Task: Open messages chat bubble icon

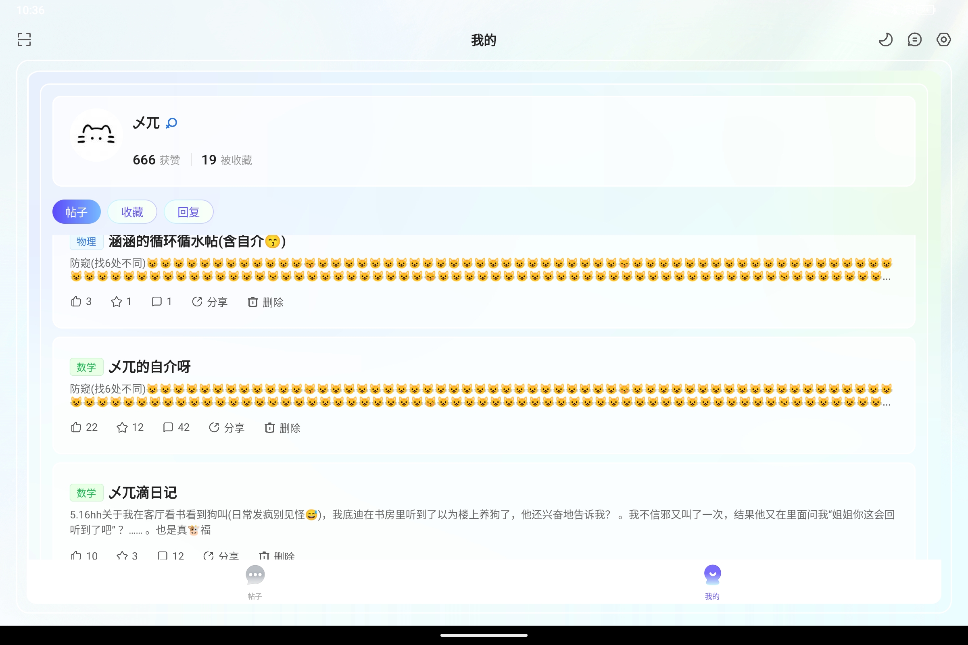Action: (914, 40)
